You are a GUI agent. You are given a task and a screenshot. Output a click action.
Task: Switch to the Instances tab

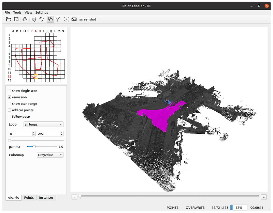pyautogui.click(x=46, y=198)
